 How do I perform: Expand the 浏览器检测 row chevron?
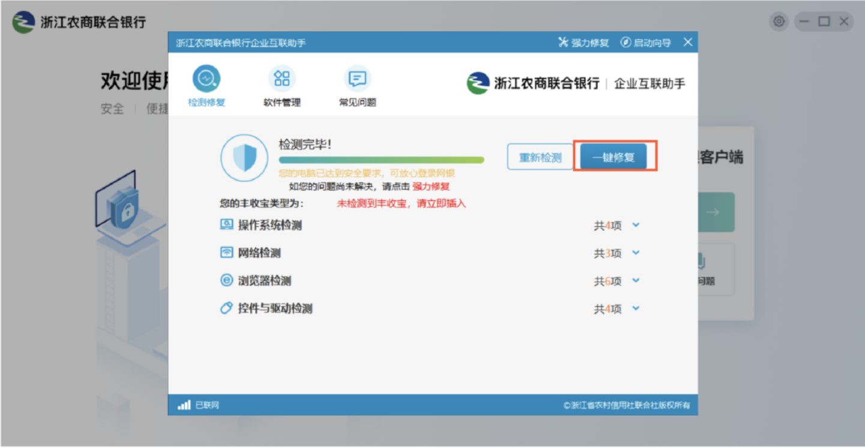coord(636,281)
